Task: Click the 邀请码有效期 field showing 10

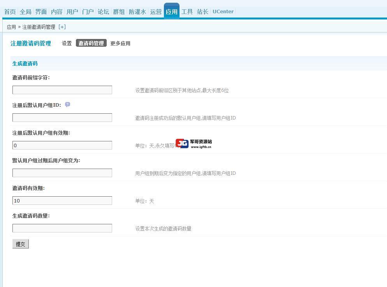Action: pyautogui.click(x=62, y=201)
